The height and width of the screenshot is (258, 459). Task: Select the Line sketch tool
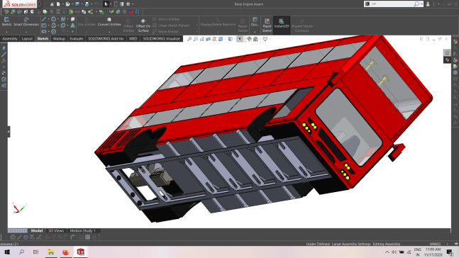(x=44, y=19)
